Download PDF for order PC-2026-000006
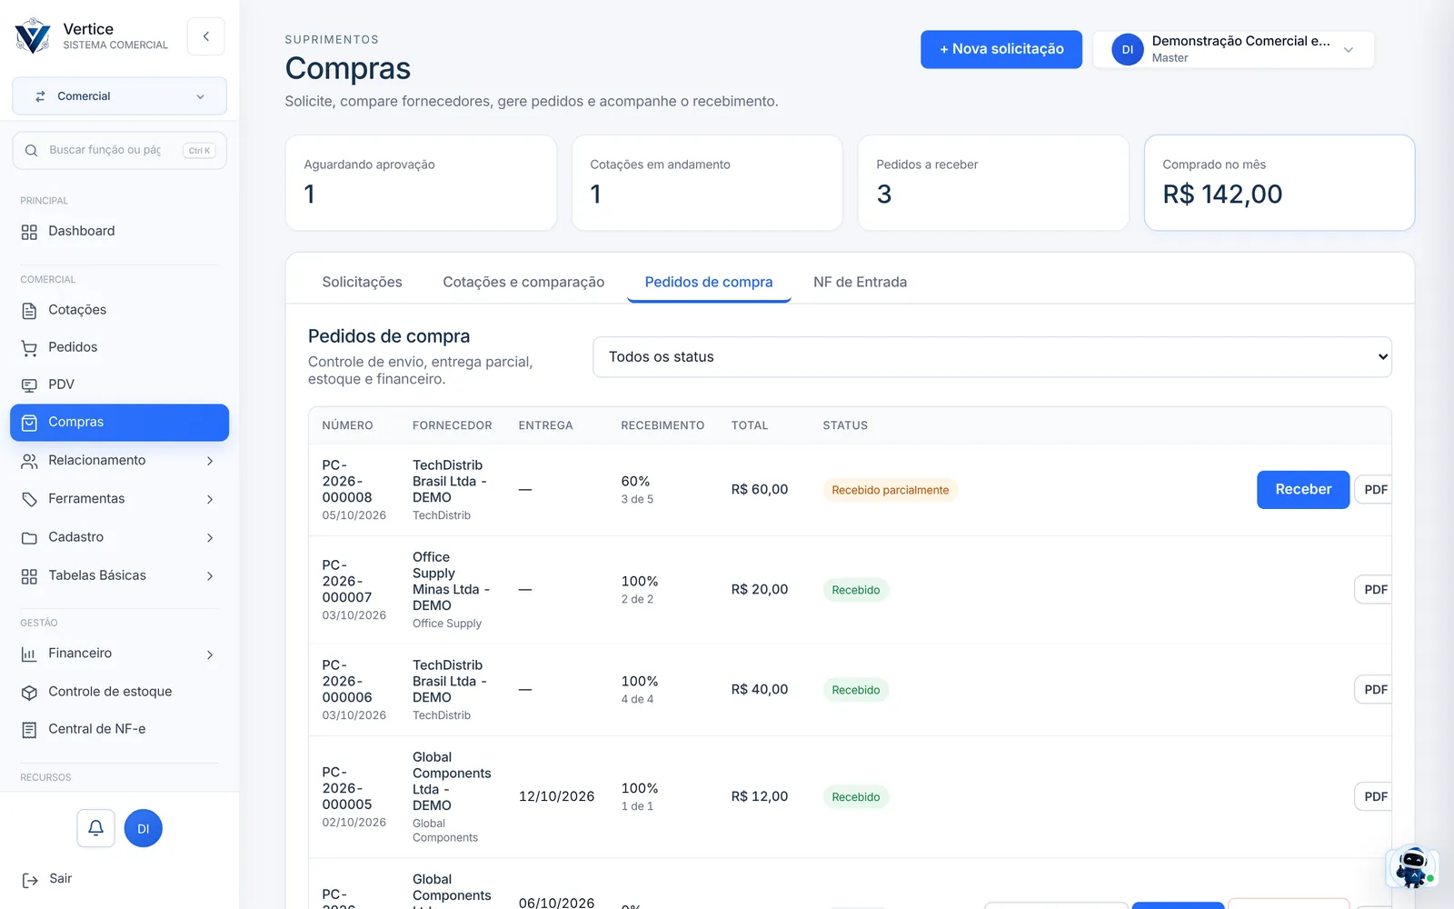 1374,690
